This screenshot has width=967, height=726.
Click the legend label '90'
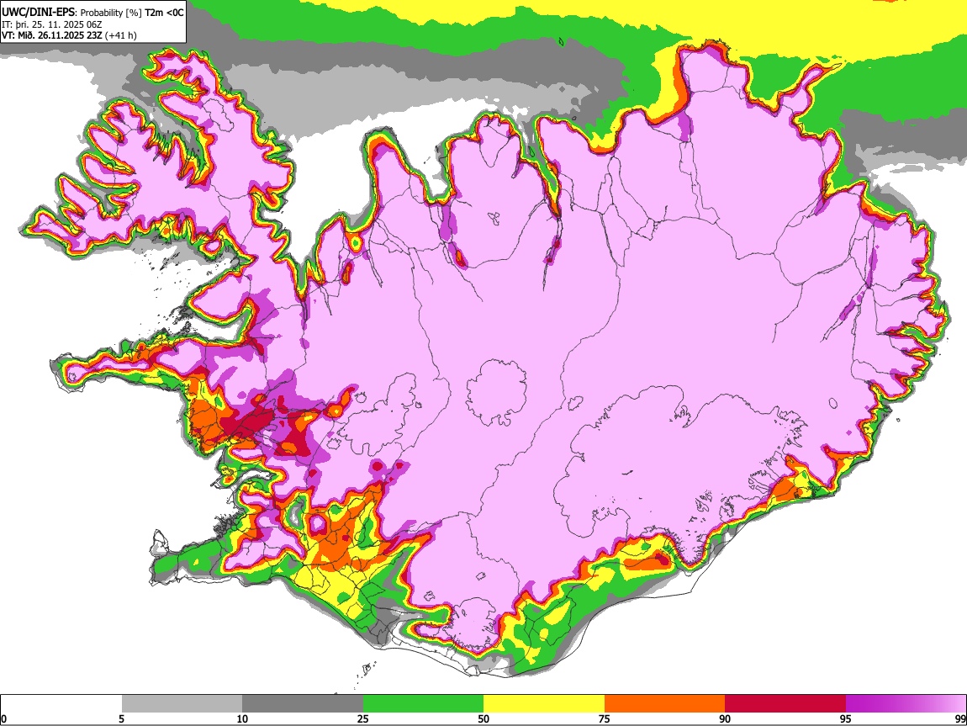click(x=725, y=719)
